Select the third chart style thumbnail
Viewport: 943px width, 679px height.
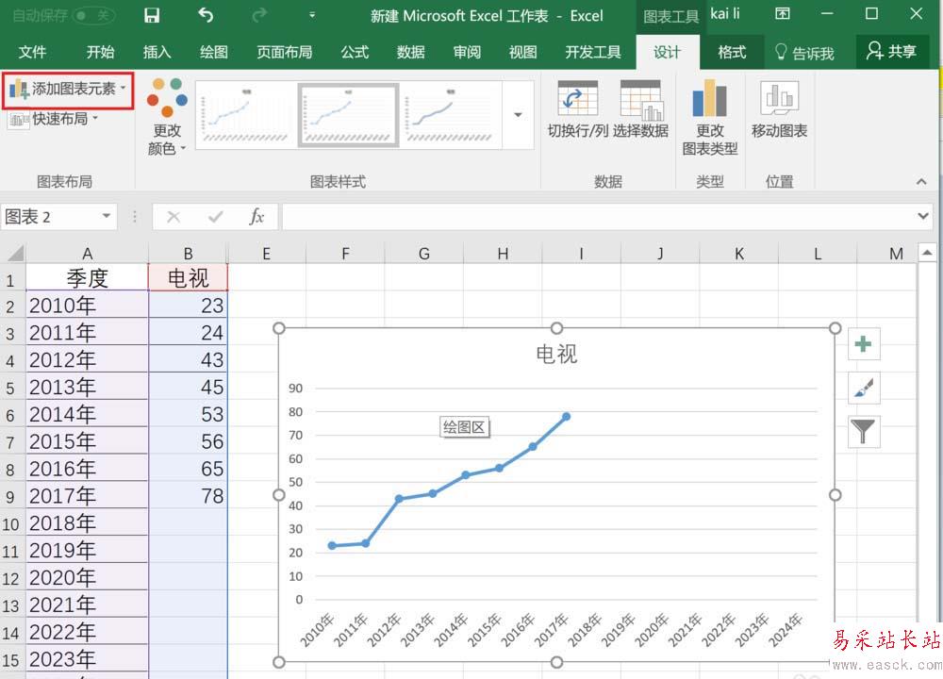tap(450, 115)
